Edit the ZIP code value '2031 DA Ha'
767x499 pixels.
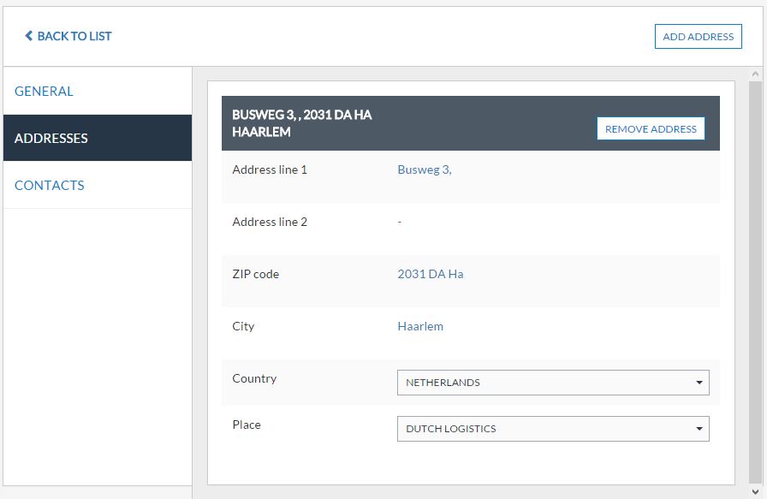(431, 274)
